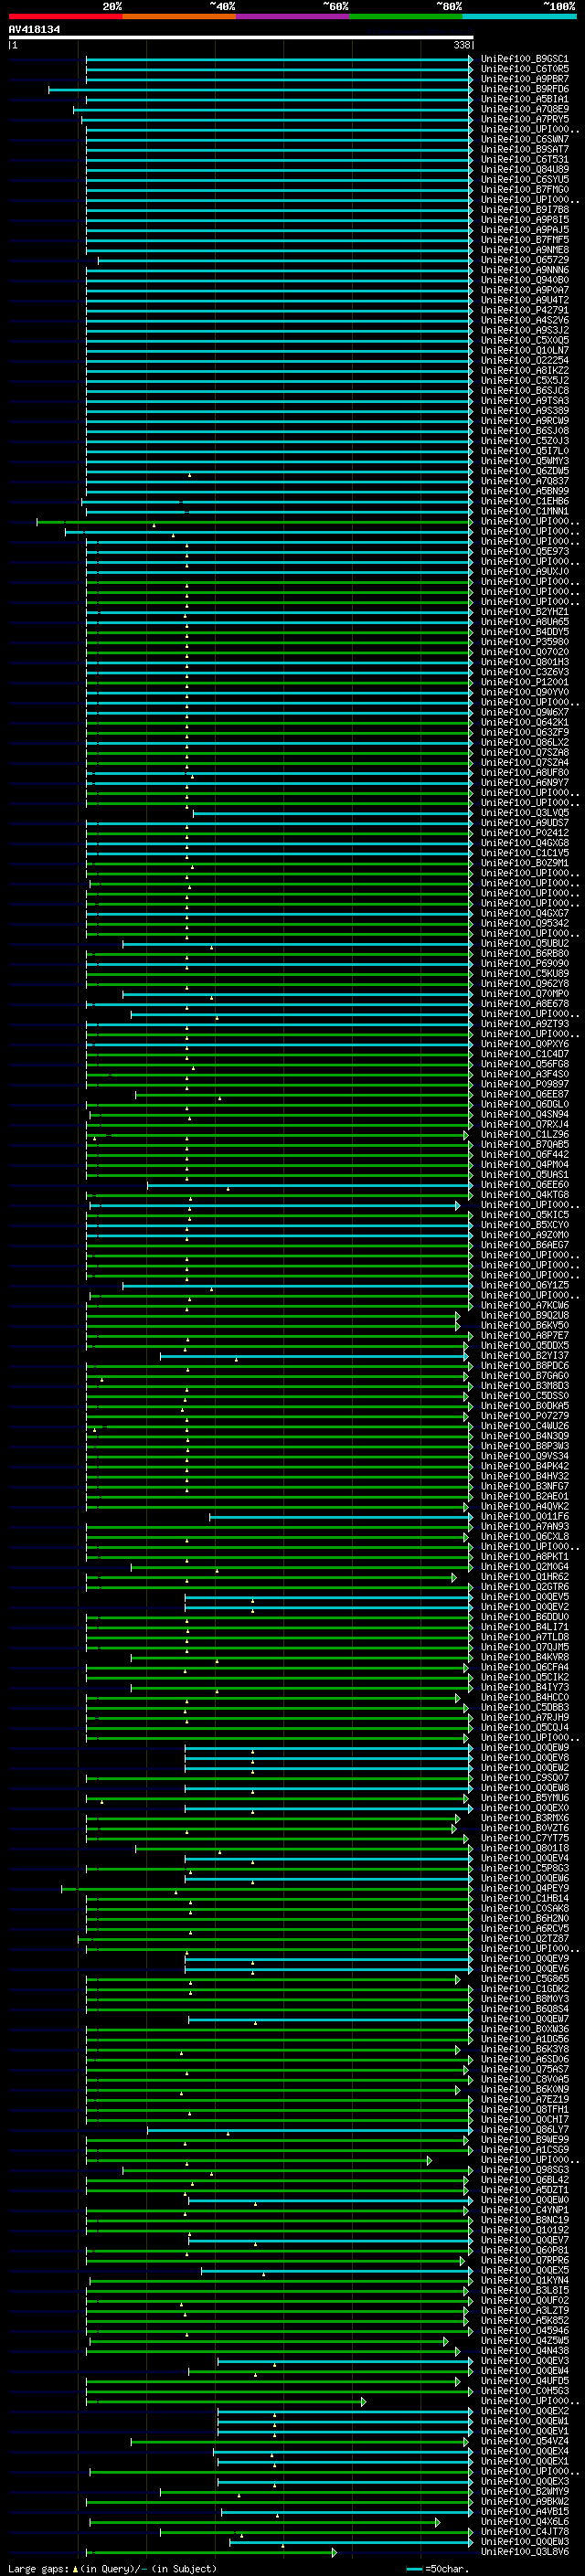Select label UniRef100_B4PK42

click(x=524, y=1466)
